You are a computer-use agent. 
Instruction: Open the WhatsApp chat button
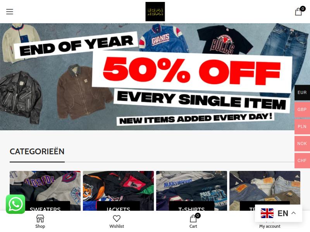tap(15, 204)
